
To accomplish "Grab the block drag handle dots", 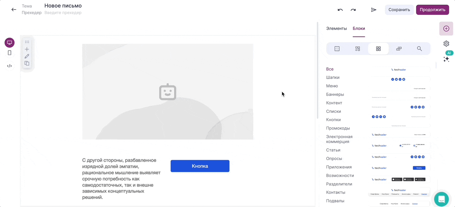I will point(27,42).
